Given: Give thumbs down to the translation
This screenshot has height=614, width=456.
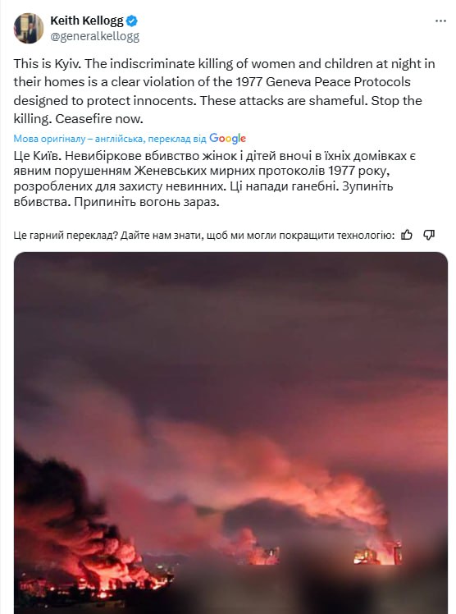Looking at the screenshot, I should tap(429, 235).
